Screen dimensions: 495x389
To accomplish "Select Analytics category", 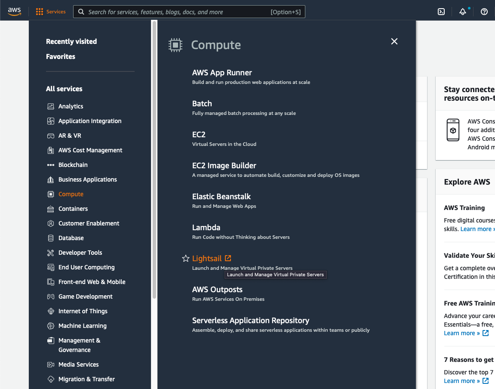I will tap(71, 106).
